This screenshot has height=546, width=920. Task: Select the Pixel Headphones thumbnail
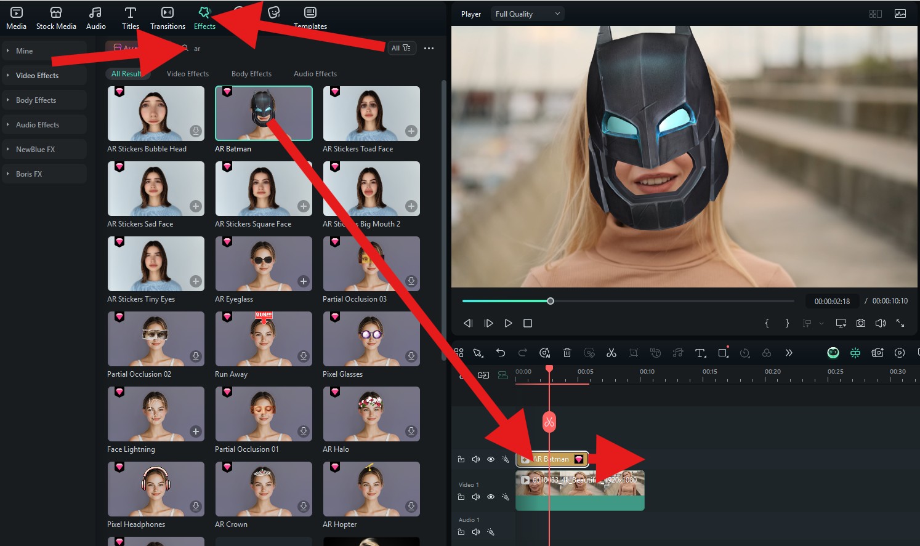coord(156,489)
